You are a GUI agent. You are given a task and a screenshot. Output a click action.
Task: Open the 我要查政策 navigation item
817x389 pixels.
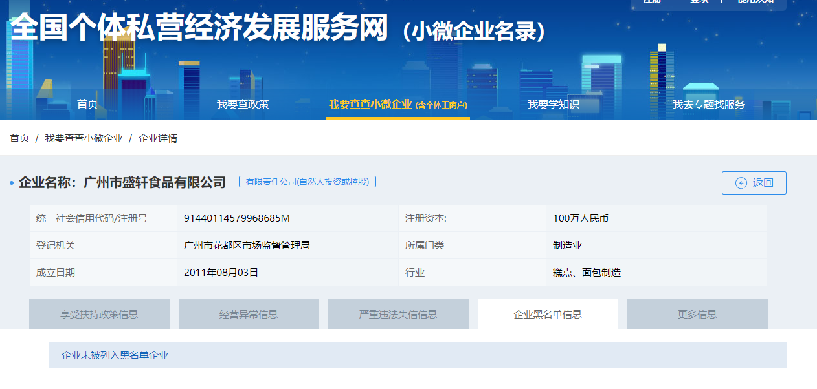[243, 104]
